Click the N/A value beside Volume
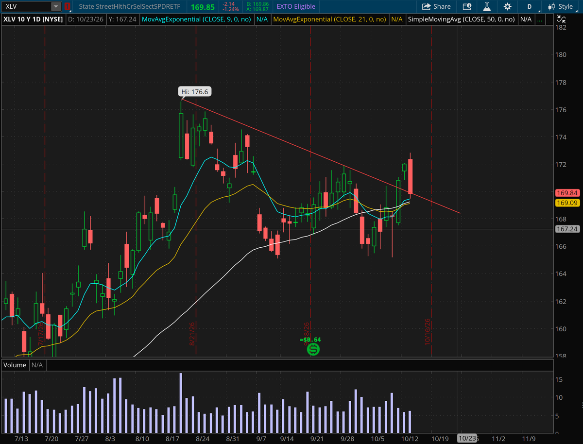The image size is (583, 444). (x=37, y=365)
